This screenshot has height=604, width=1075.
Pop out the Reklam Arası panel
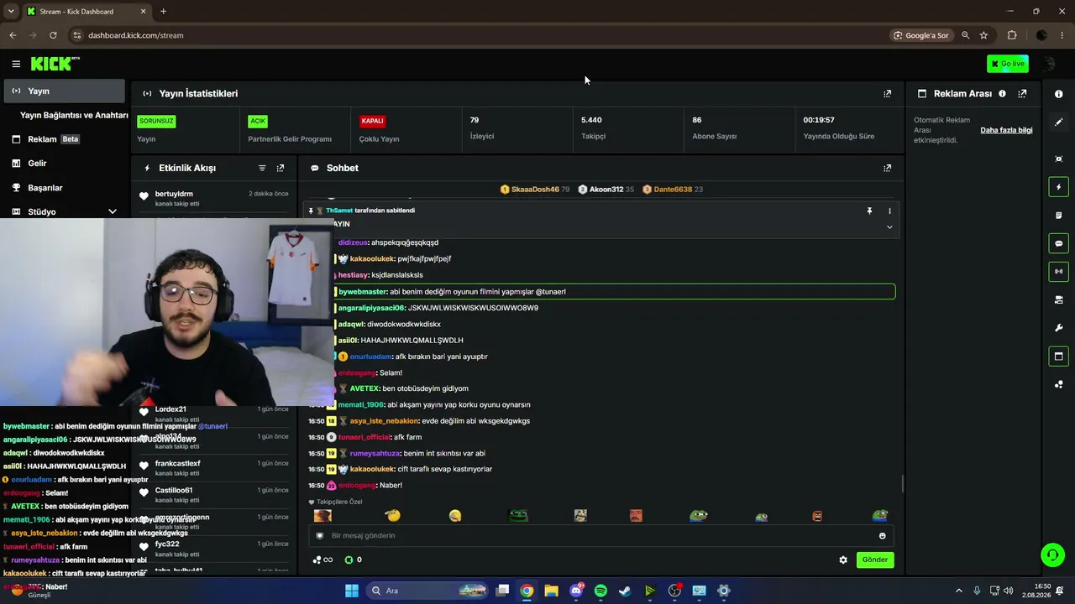pos(1022,94)
